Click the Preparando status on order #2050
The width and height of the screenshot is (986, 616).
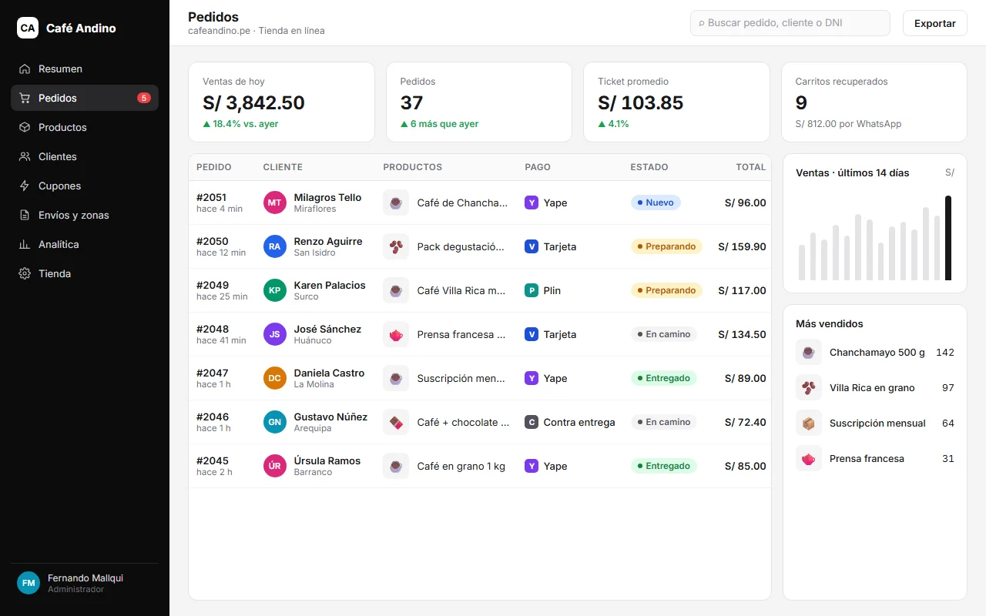click(x=666, y=246)
